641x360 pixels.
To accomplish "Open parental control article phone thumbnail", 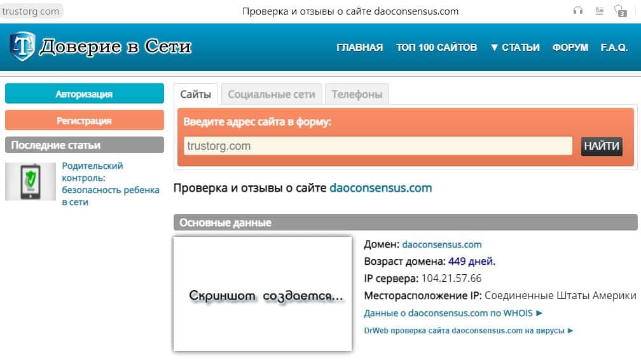I will pos(31,182).
